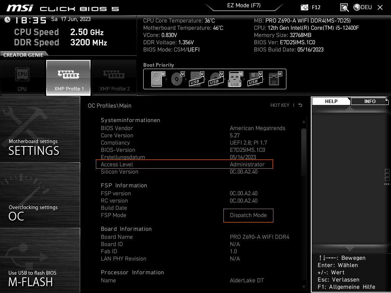
Task: Click the Systeminformationen heading
Action: [131, 120]
